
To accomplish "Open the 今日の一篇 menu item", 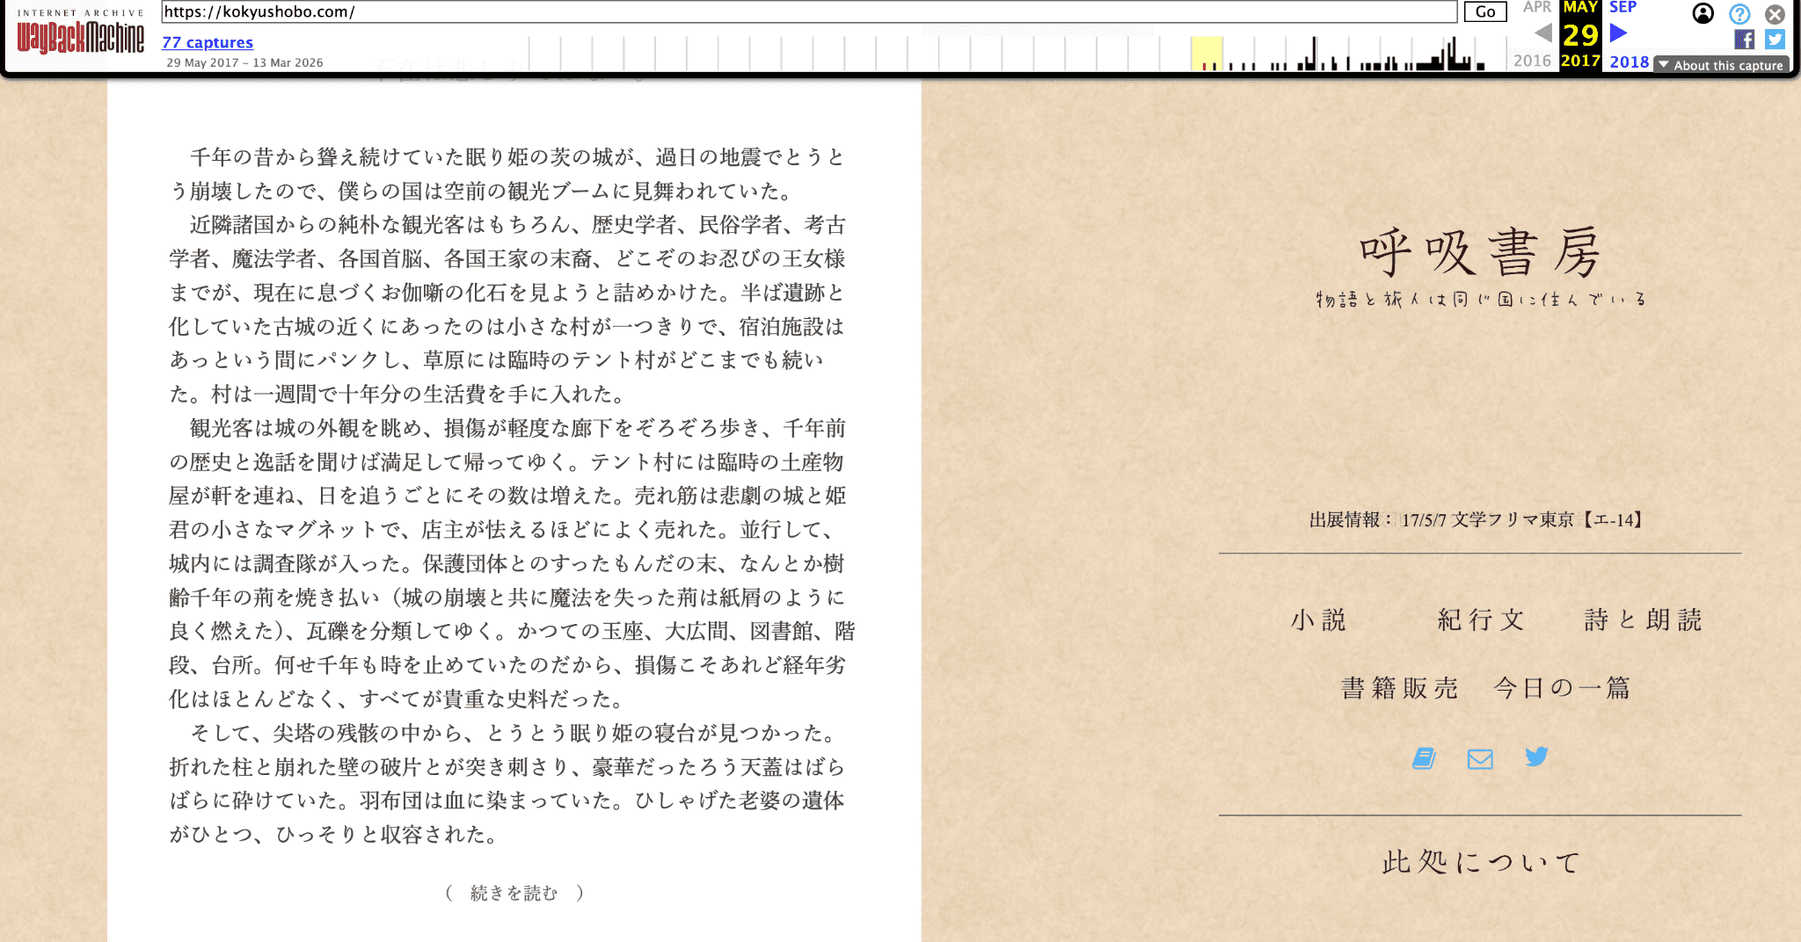I will click(x=1562, y=687).
